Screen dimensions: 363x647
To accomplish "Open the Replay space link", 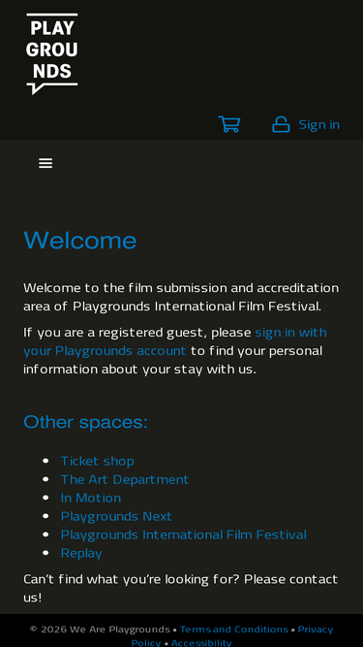I will coord(81,553).
